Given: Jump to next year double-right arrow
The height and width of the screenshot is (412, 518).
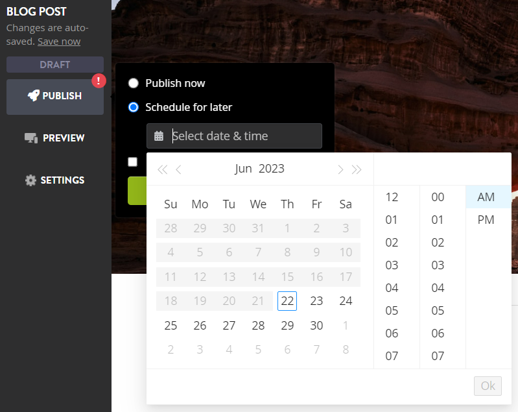Looking at the screenshot, I should [357, 169].
